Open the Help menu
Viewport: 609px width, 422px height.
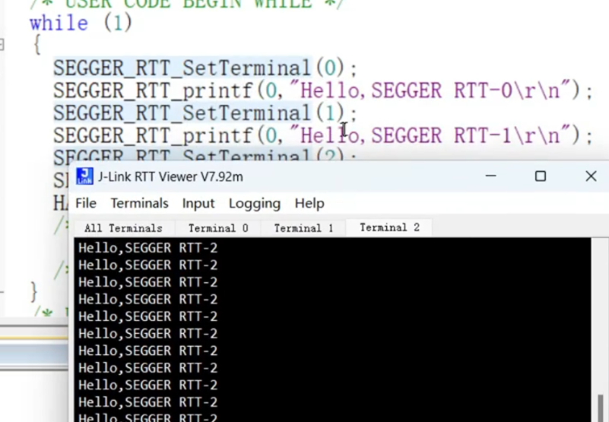tap(309, 203)
